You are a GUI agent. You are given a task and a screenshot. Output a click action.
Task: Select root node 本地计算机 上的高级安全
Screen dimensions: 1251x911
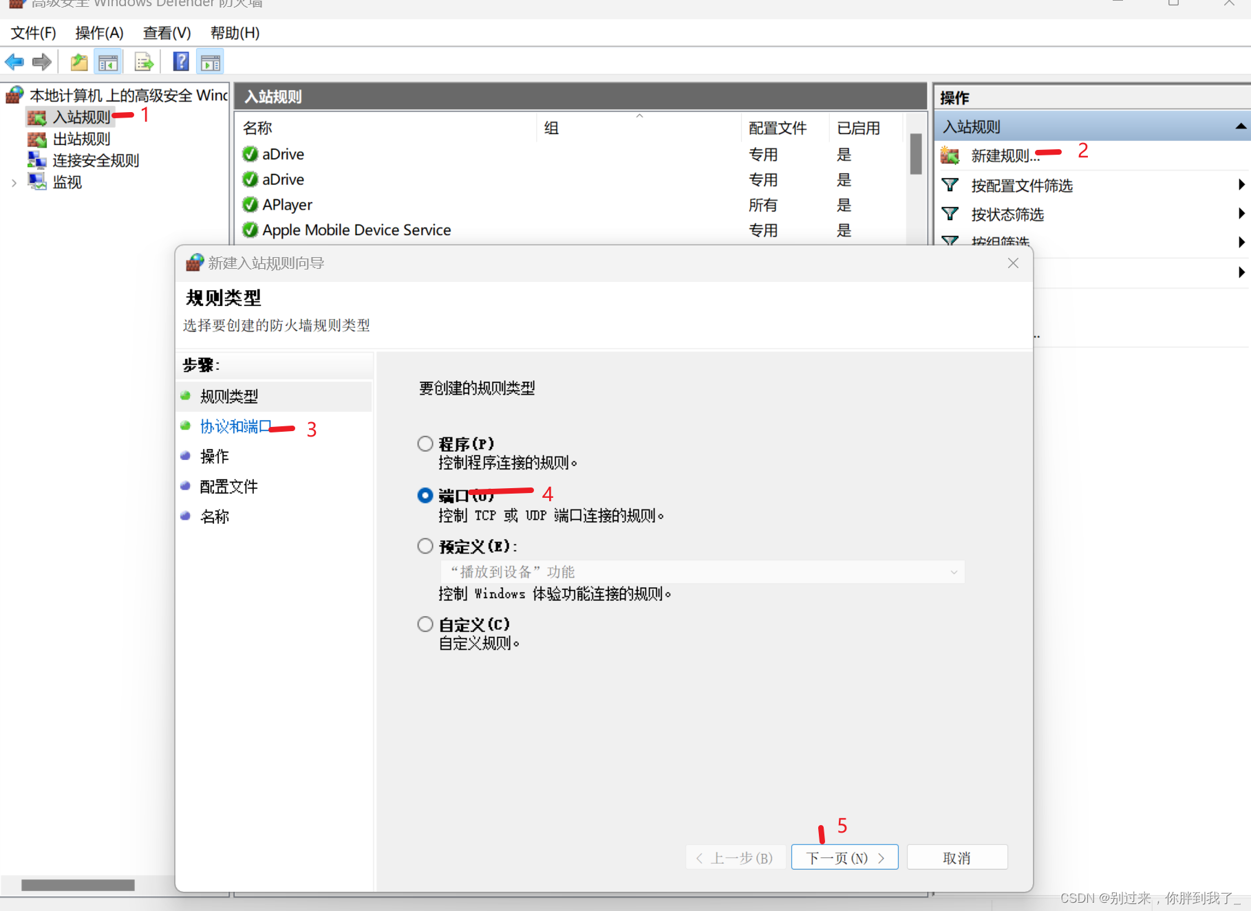coord(129,95)
